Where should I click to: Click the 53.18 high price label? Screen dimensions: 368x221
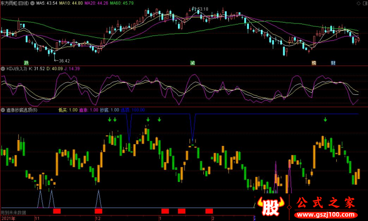(x=203, y=9)
